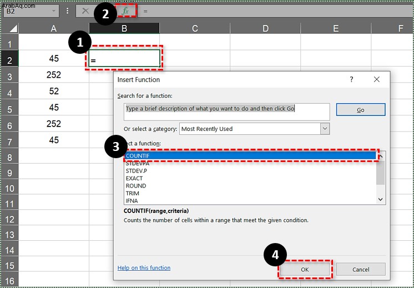The width and height of the screenshot is (414, 288).
Task: Click the Select All corner triangle
Action: point(13,28)
